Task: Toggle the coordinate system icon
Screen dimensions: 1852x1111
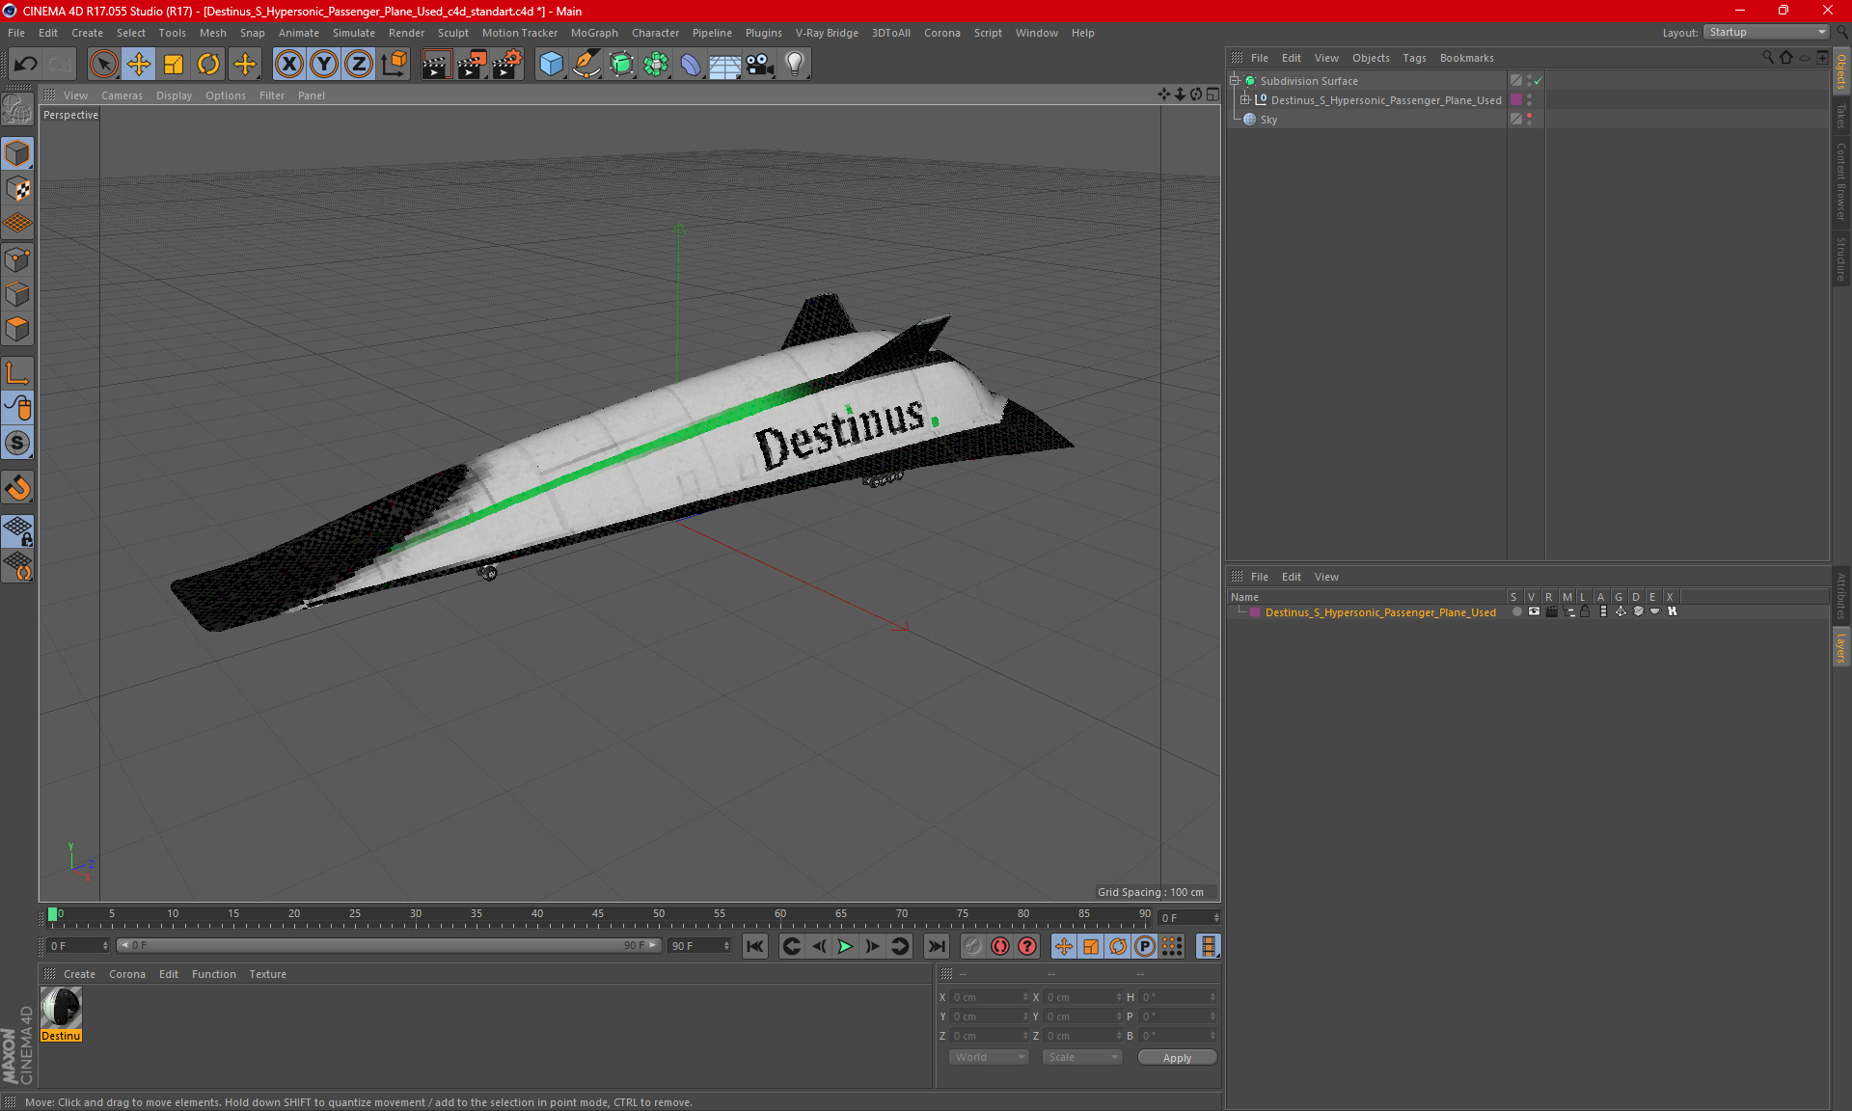Action: click(395, 65)
